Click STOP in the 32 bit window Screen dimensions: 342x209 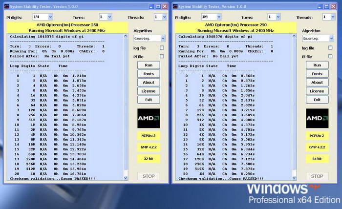(x=149, y=176)
